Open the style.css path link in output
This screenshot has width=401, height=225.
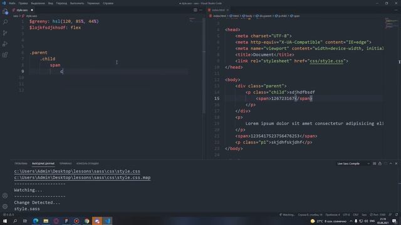(77, 171)
